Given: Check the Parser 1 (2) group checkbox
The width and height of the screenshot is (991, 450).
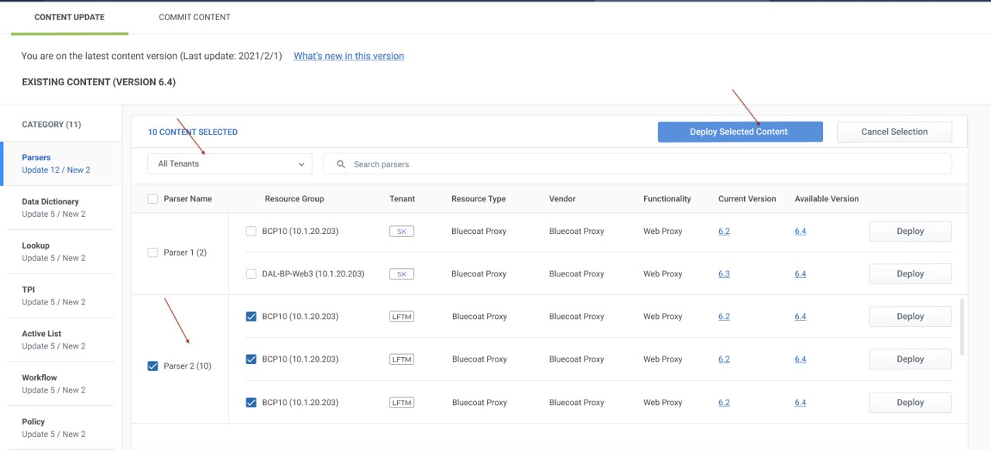Looking at the screenshot, I should click(x=153, y=252).
